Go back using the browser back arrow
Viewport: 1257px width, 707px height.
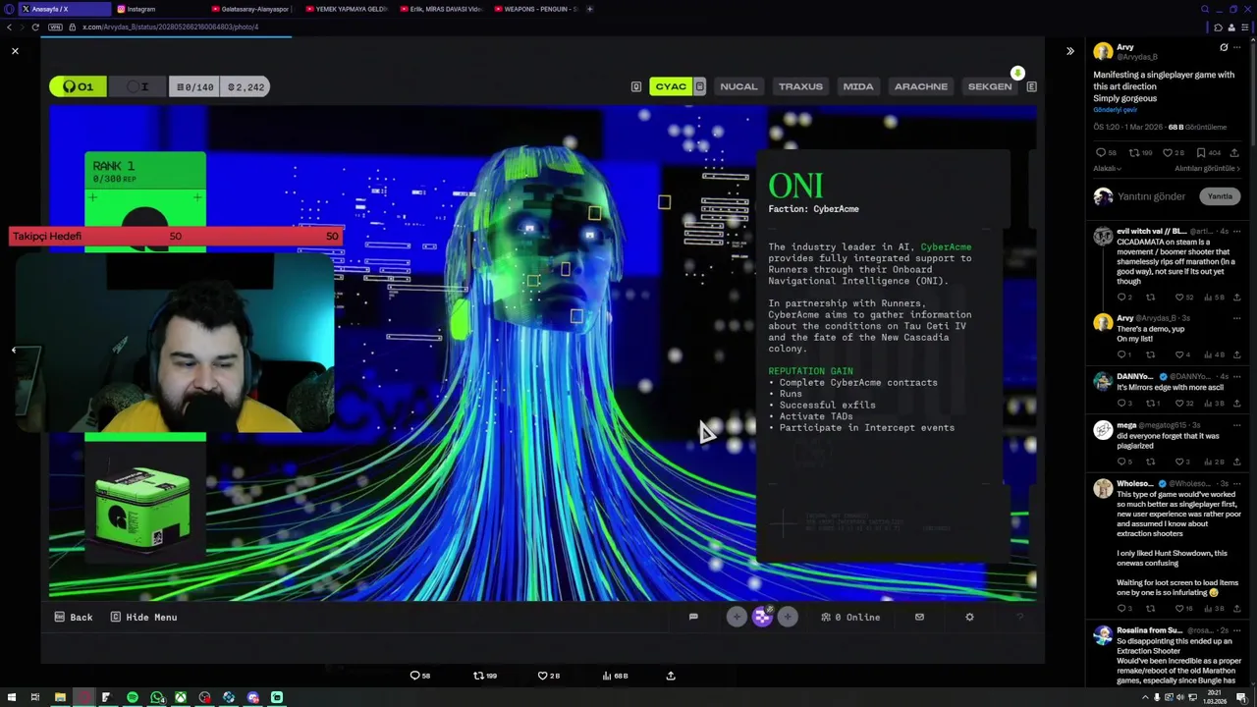pyautogui.click(x=10, y=27)
